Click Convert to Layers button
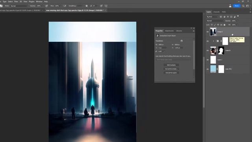The image size is (252, 142). (171, 73)
